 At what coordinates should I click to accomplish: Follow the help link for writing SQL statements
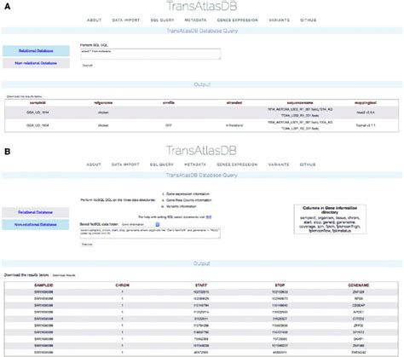[208, 217]
